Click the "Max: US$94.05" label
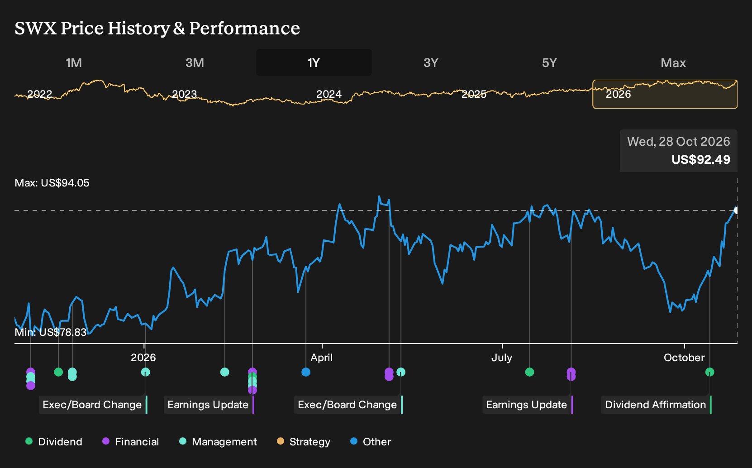Viewport: 752px width, 468px height. coord(52,183)
